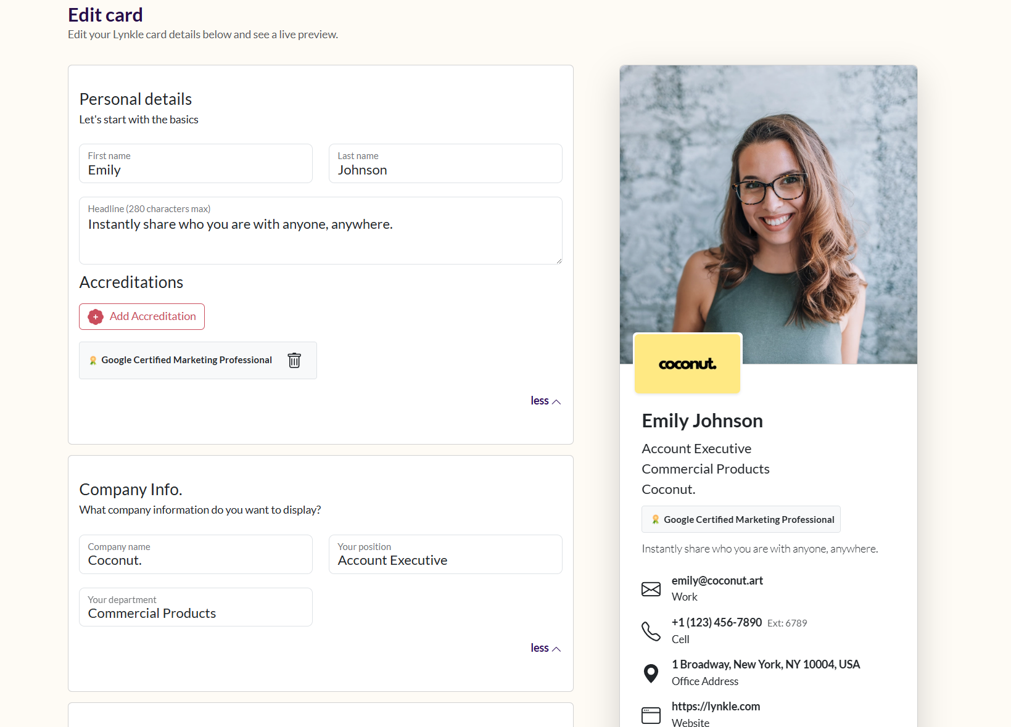Click the Emily Johnson name in preview
The image size is (1011, 727).
pyautogui.click(x=702, y=421)
